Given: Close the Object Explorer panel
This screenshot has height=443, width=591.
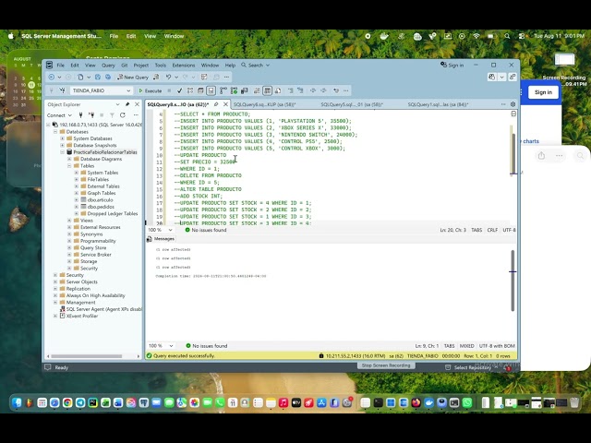Looking at the screenshot, I should (137, 104).
